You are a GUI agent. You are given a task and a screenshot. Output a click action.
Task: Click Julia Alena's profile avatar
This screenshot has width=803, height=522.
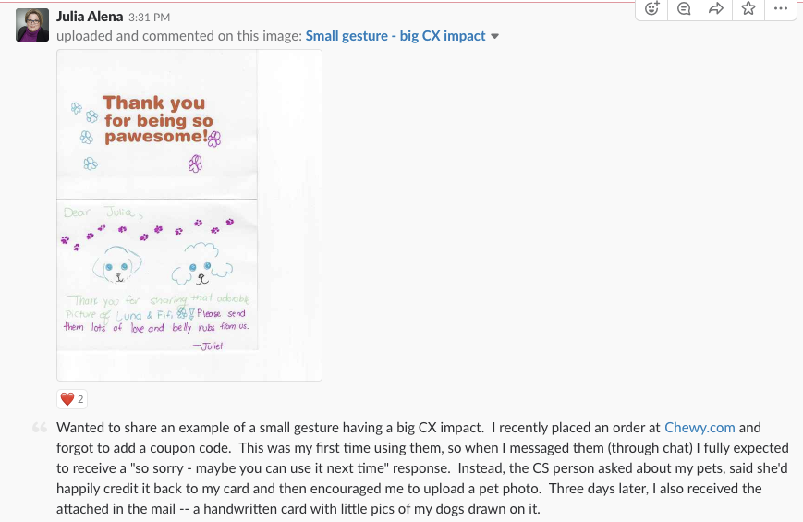tap(32, 26)
